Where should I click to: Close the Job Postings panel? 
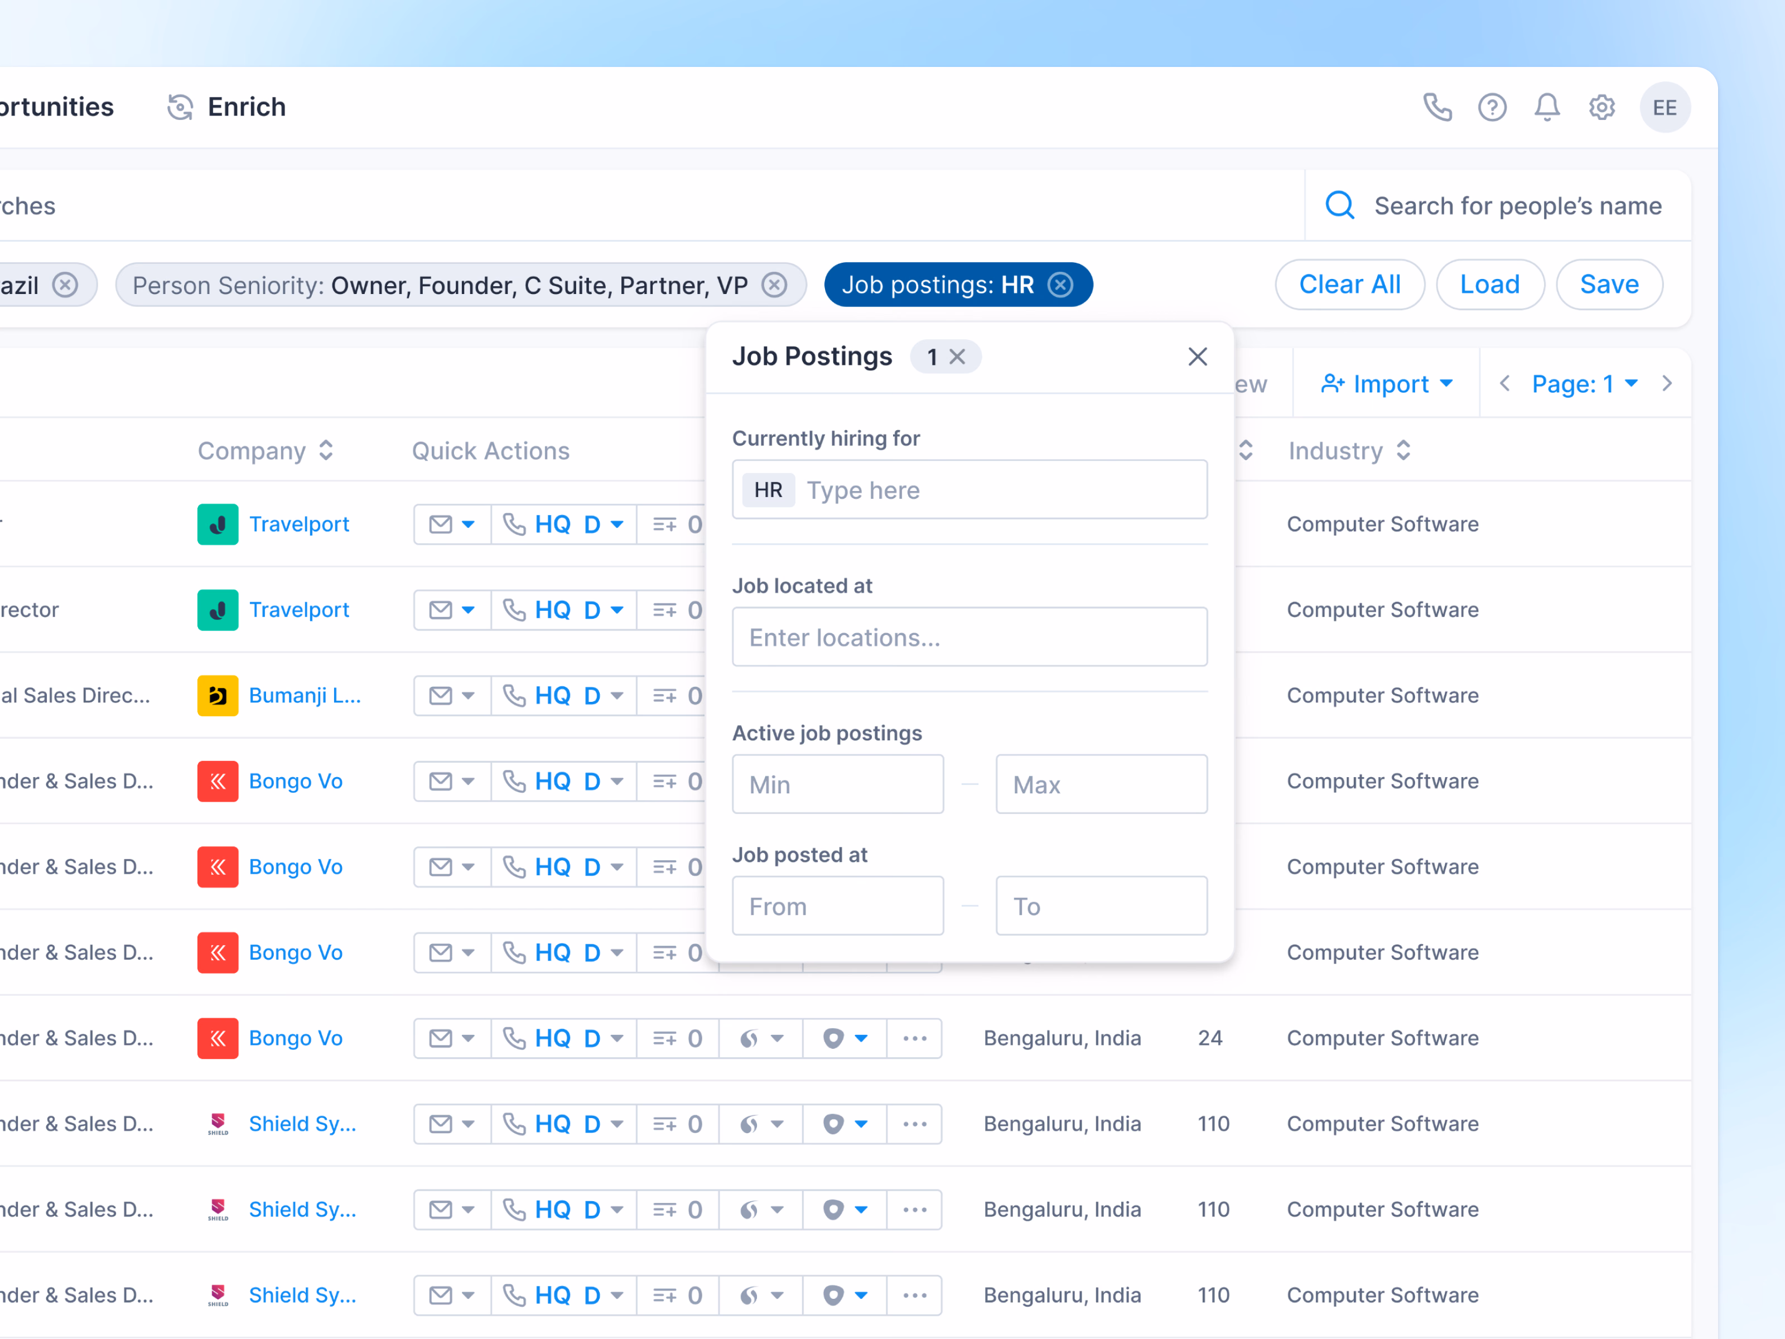click(x=1198, y=357)
